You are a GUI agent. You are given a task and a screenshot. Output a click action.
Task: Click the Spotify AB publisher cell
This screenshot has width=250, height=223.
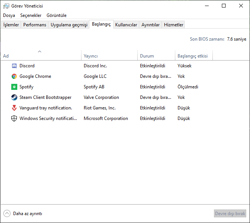click(x=94, y=87)
